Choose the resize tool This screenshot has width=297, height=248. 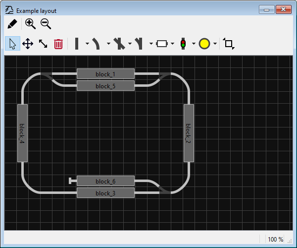point(43,44)
